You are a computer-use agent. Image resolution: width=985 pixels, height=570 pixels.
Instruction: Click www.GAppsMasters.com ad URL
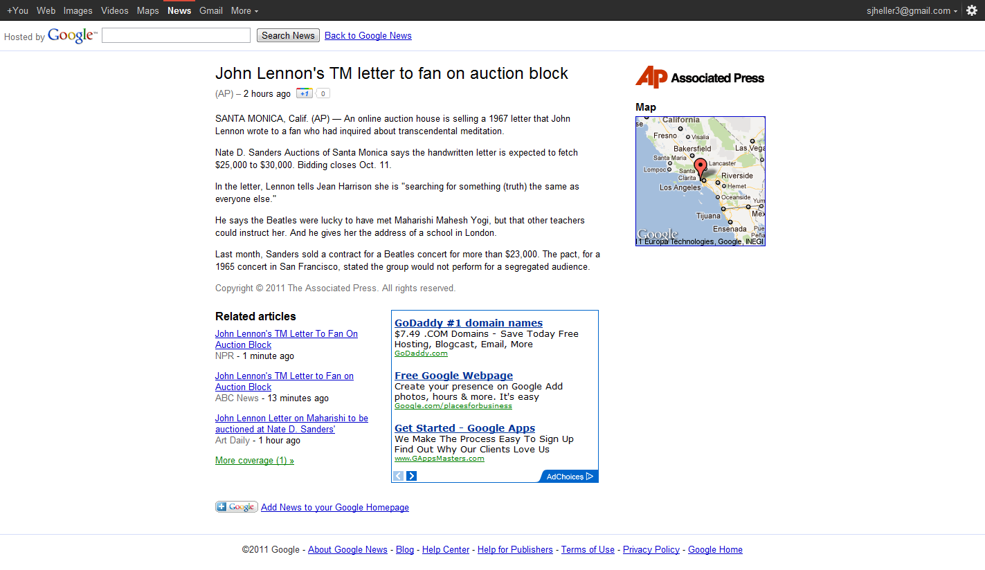[440, 458]
